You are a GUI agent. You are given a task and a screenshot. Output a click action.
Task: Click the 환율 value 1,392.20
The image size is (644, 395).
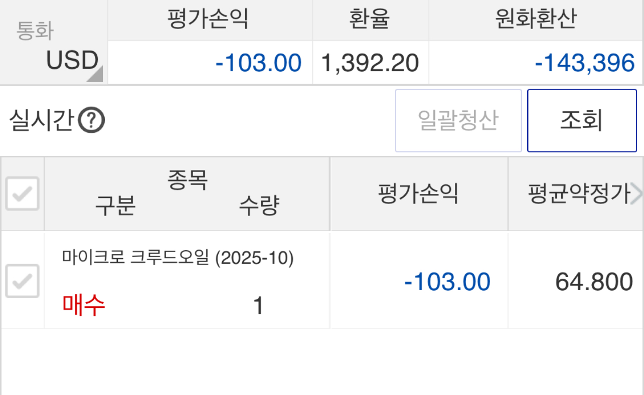coord(370,63)
